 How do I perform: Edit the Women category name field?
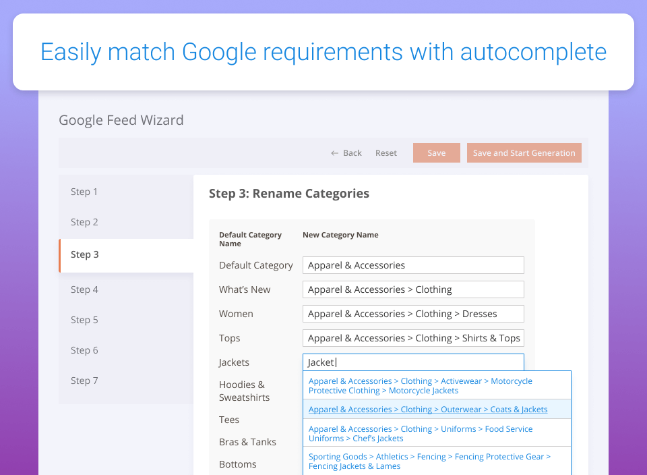413,314
